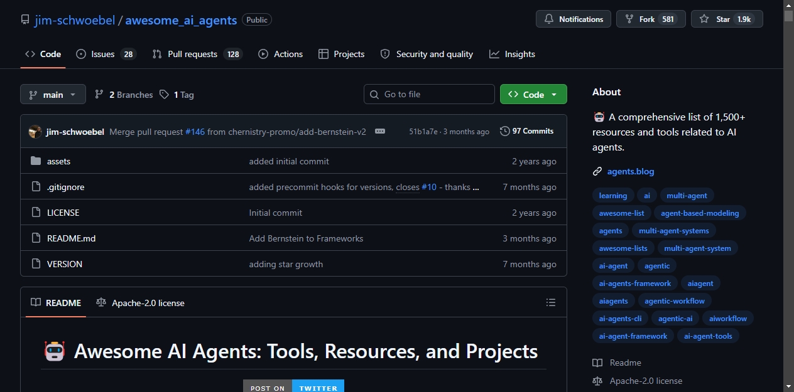Image resolution: width=794 pixels, height=392 pixels.
Task: Open jim-schwoebel owner link in header
Action: (75, 19)
